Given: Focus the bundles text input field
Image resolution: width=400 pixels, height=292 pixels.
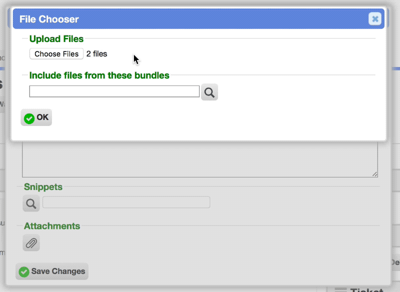Looking at the screenshot, I should point(114,91).
